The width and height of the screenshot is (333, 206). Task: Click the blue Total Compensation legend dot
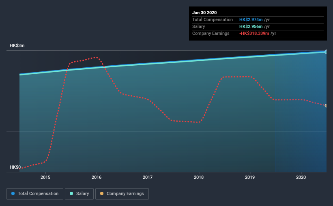coord(13,193)
